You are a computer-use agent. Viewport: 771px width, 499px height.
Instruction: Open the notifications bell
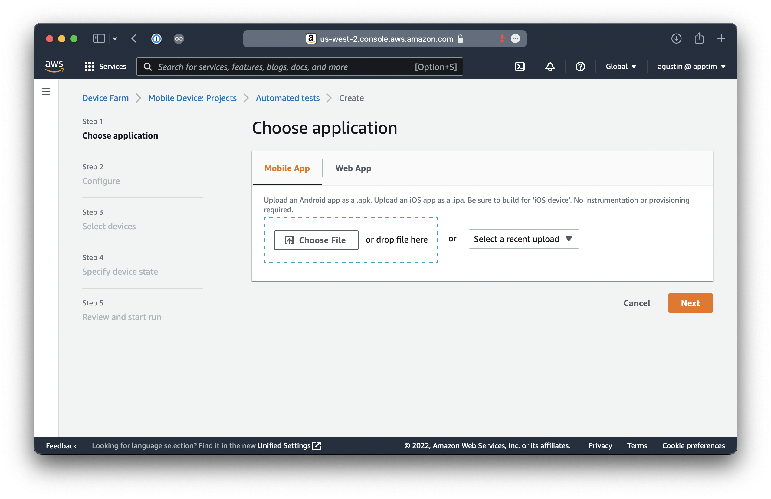click(x=550, y=67)
